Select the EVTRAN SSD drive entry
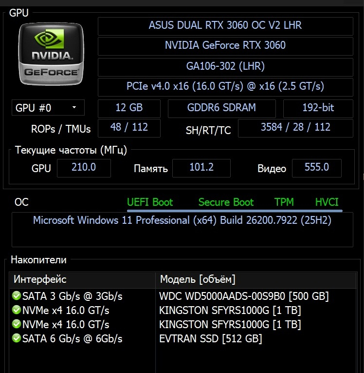The height and width of the screenshot is (373, 364). [x=211, y=338]
